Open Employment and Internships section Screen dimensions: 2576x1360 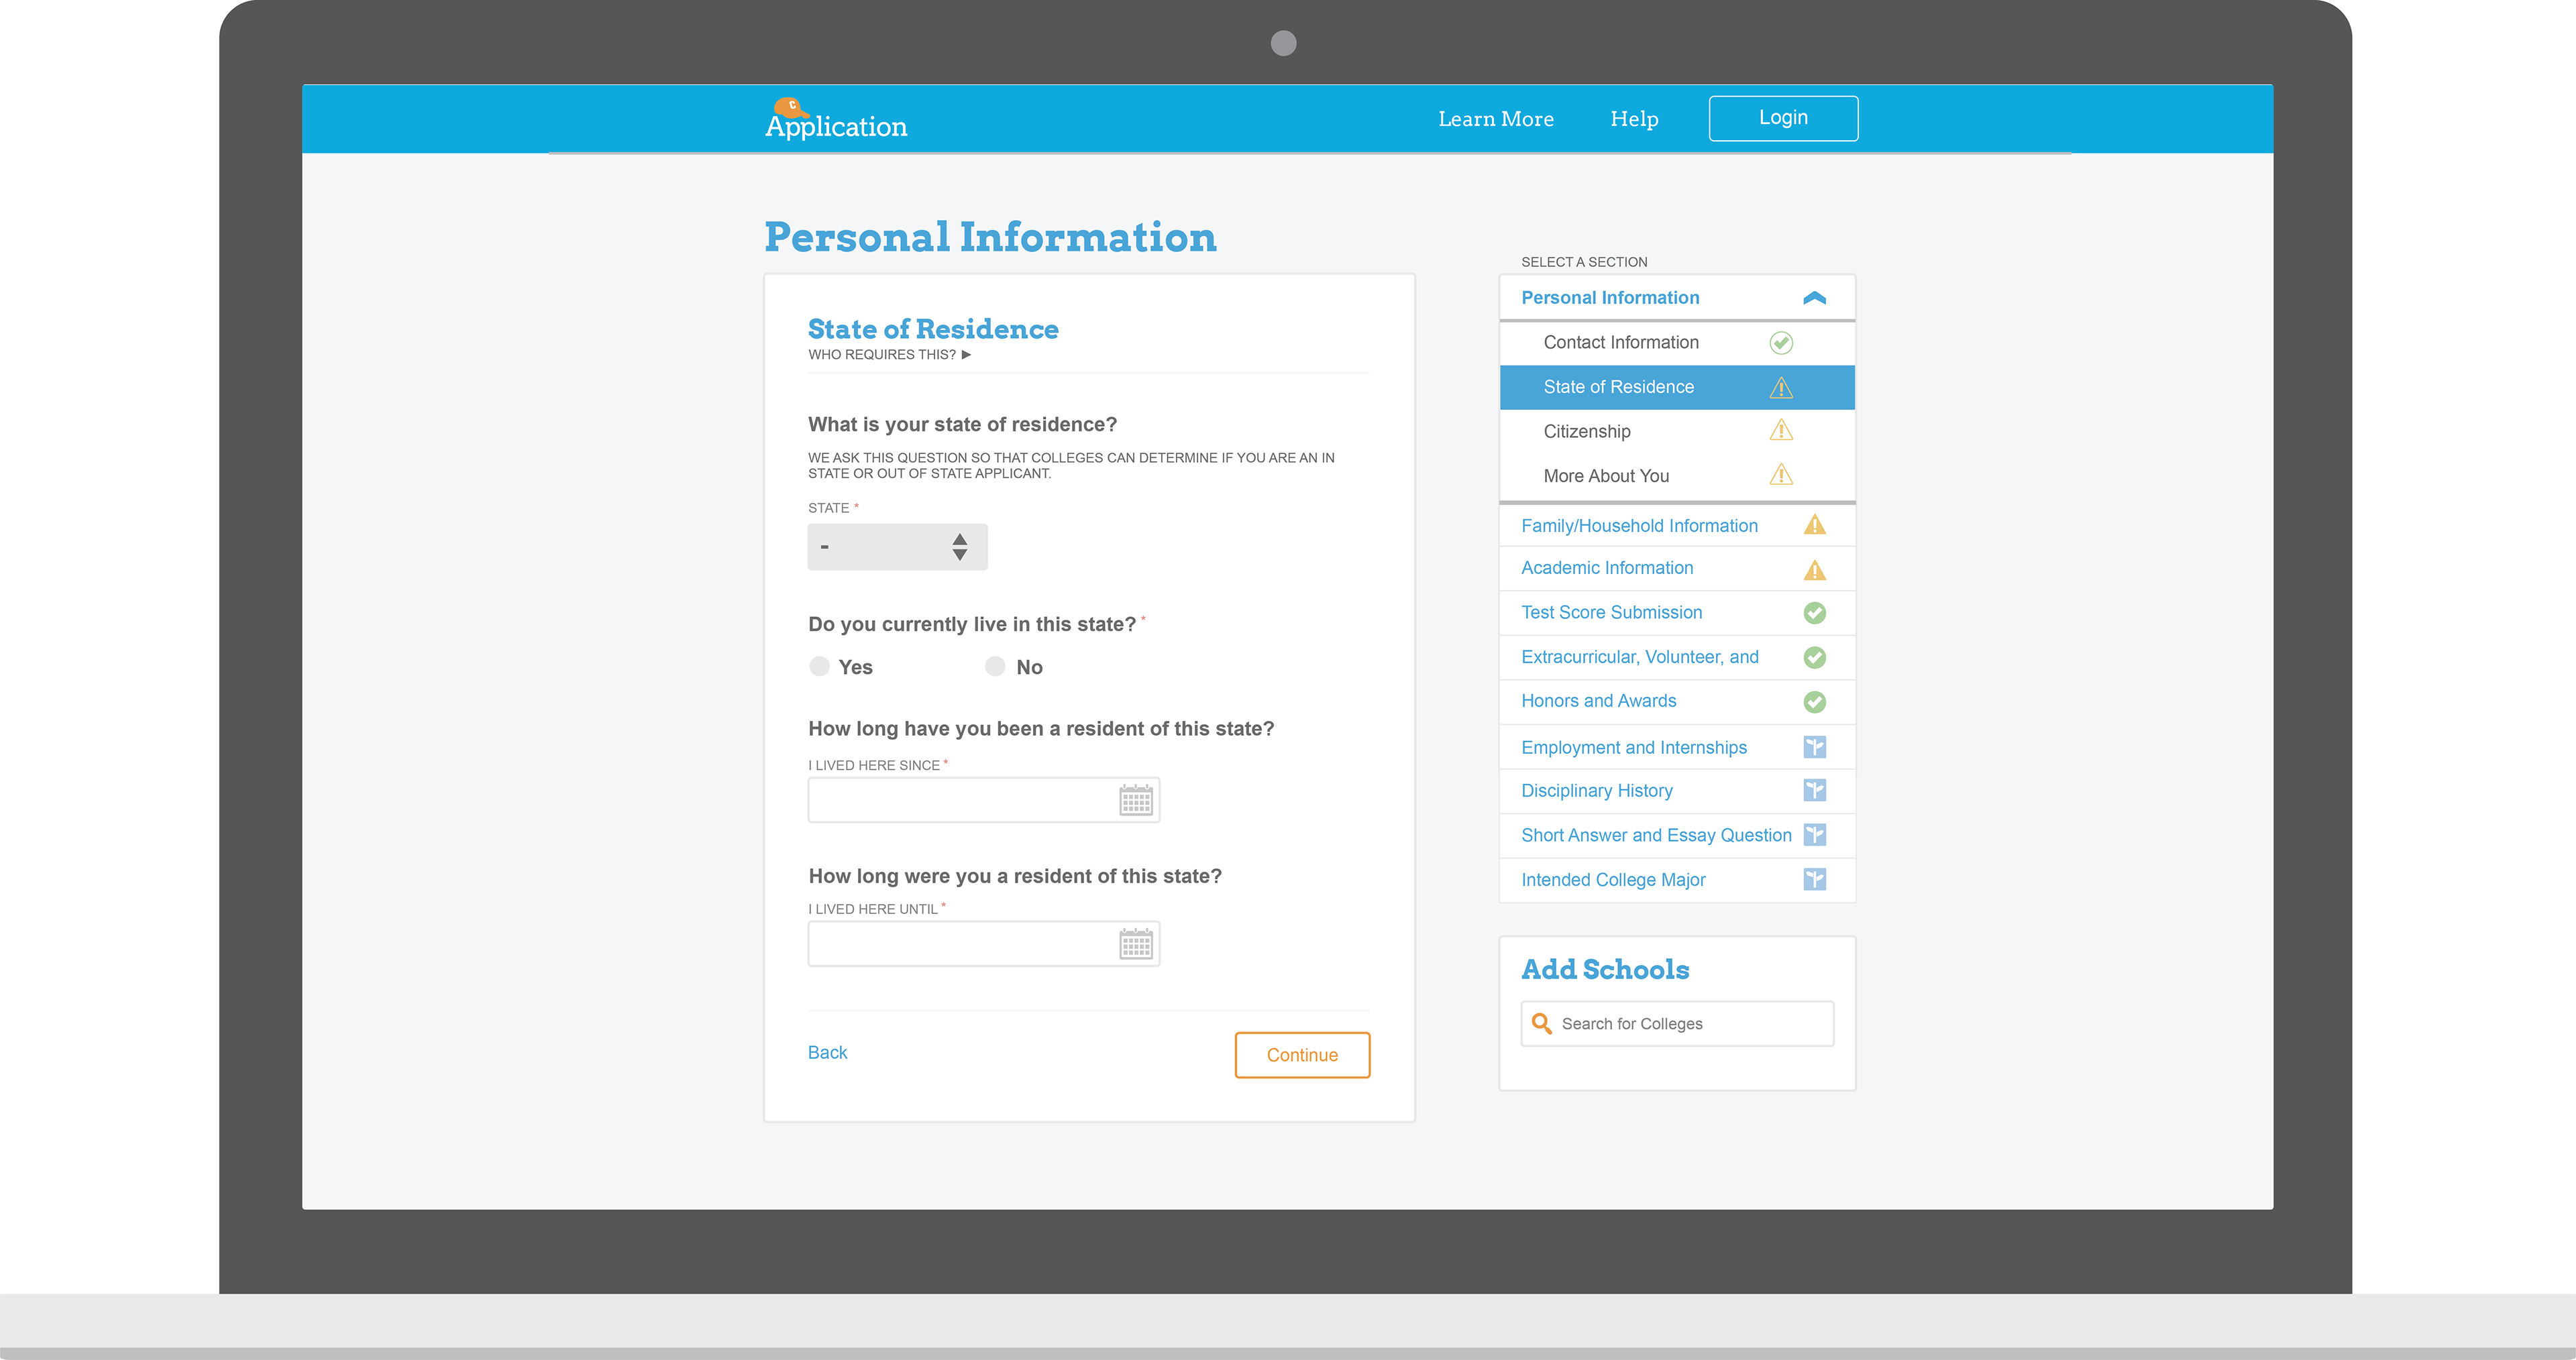click(1677, 747)
